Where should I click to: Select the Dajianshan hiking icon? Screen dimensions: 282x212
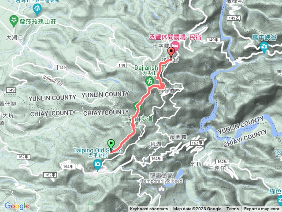(x=150, y=81)
